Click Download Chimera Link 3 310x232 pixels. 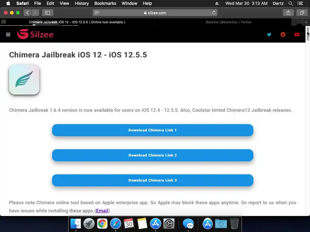[x=153, y=180]
